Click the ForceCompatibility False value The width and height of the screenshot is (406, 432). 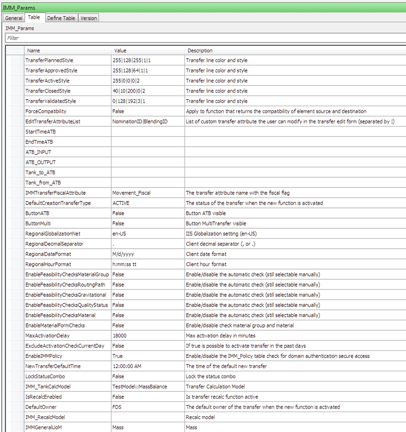[x=148, y=112]
